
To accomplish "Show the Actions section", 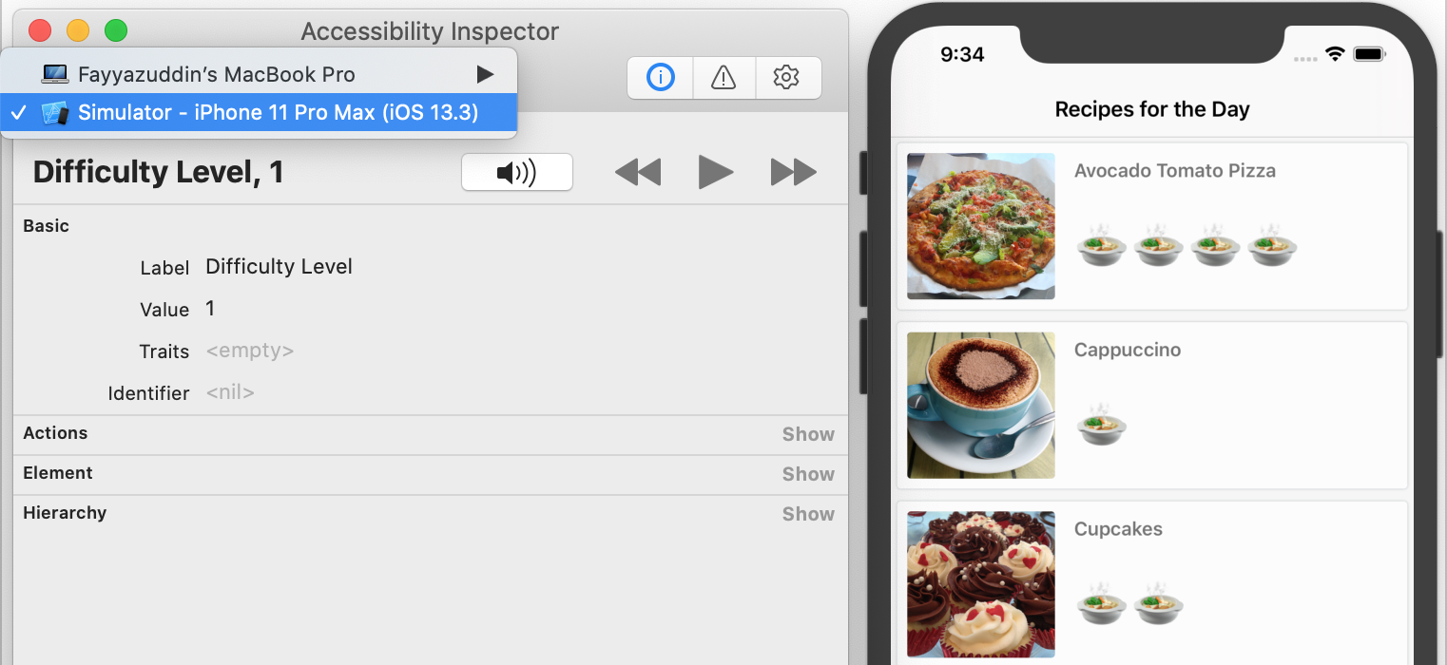I will click(x=808, y=434).
